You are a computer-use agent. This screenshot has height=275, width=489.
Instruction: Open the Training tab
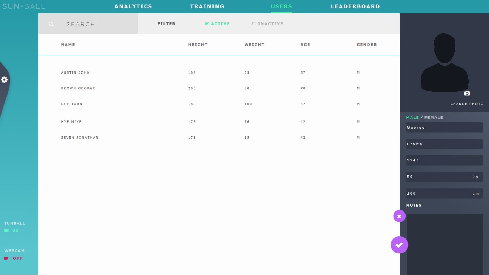click(x=207, y=6)
